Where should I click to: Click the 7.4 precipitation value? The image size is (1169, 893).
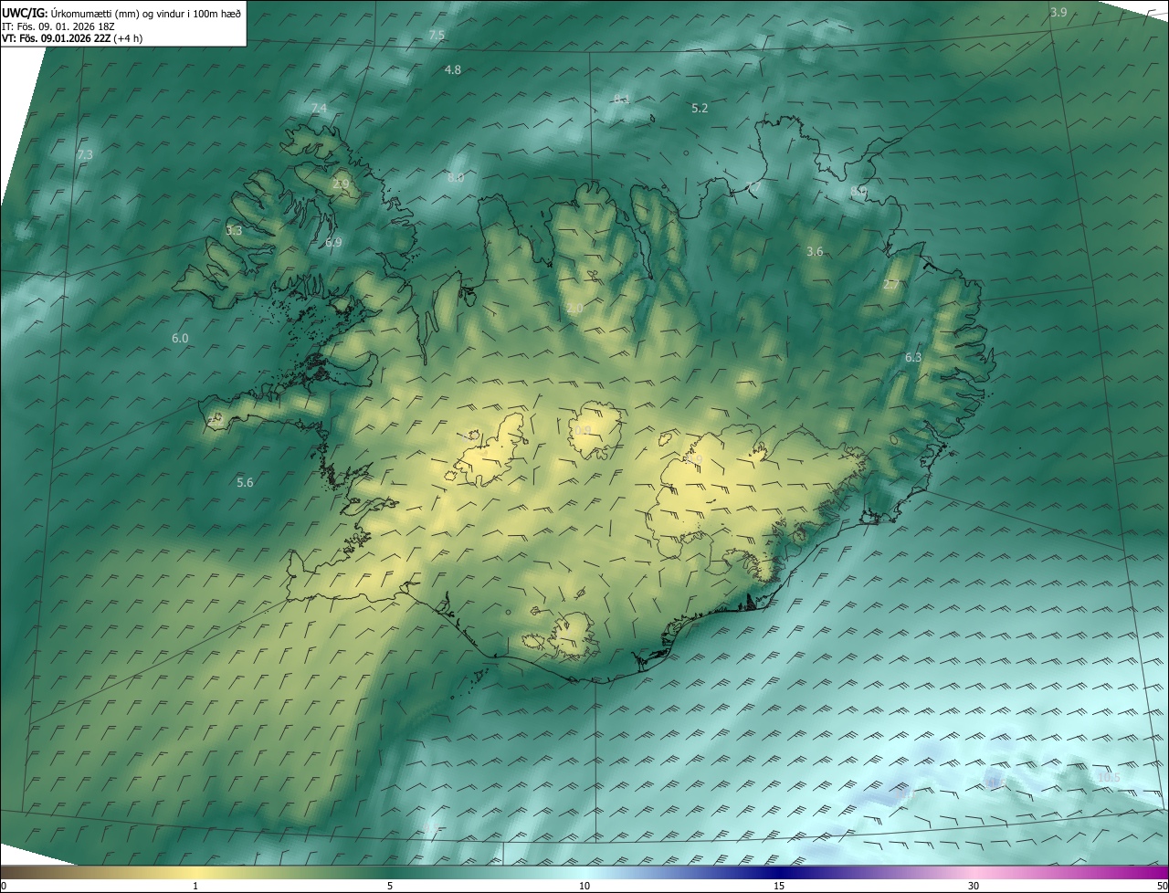click(x=319, y=108)
